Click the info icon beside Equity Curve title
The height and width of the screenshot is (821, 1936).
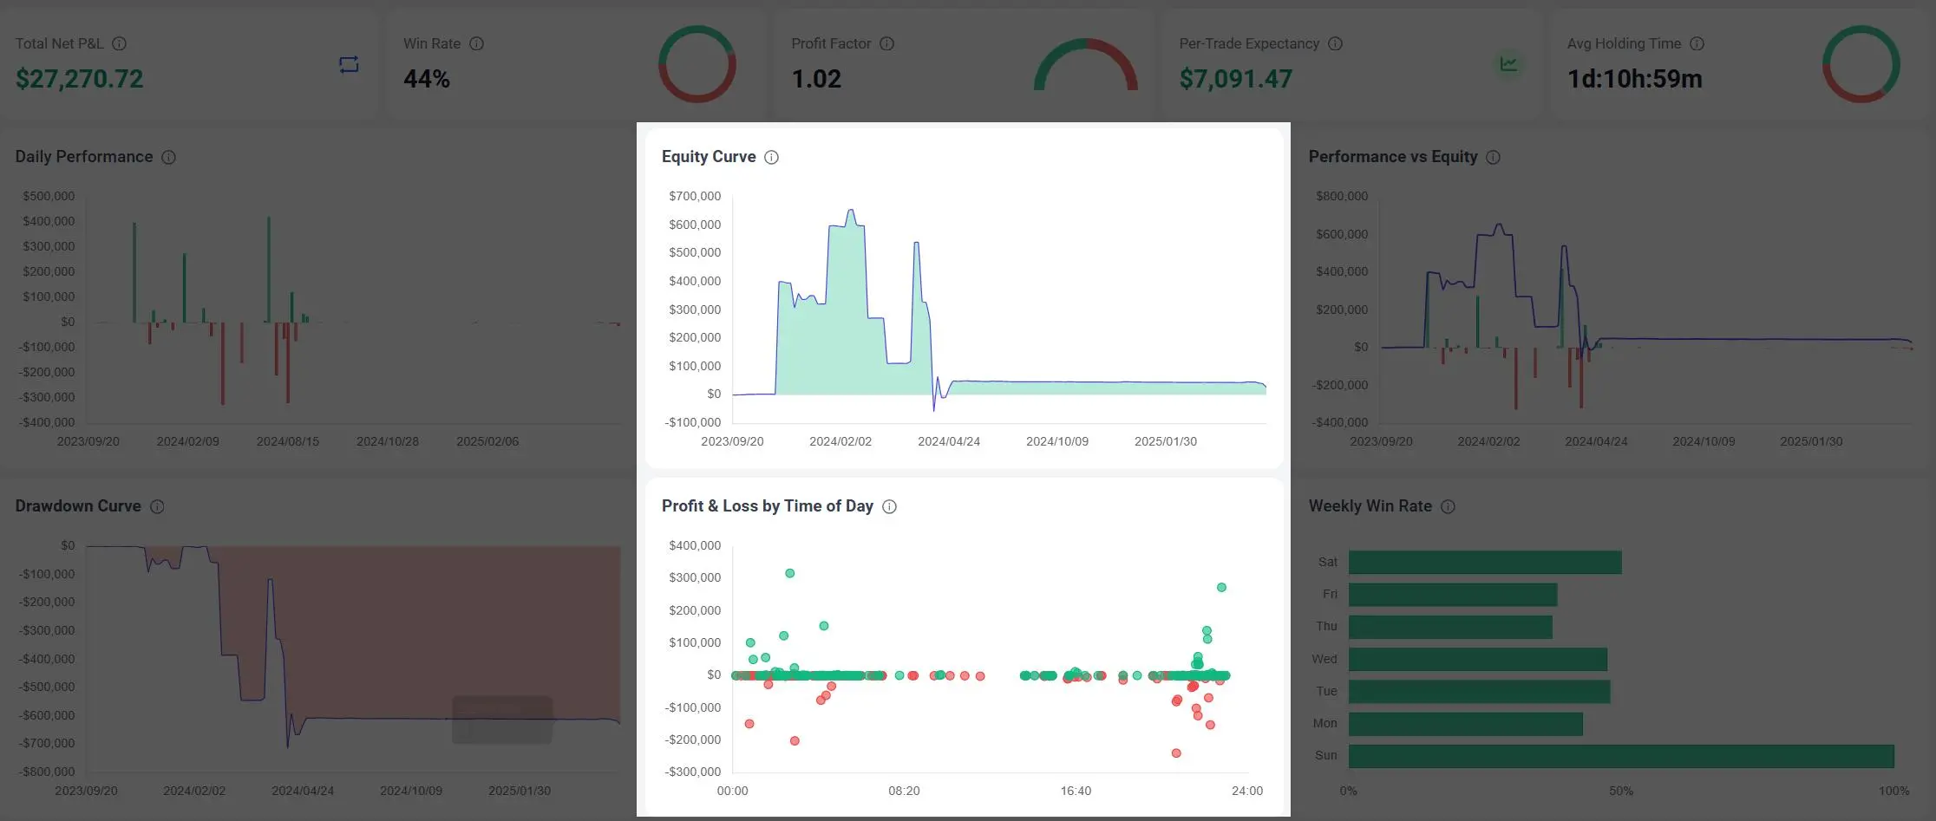(771, 157)
